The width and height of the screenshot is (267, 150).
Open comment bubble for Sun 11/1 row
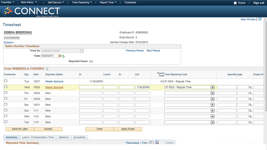click(x=6, y=110)
